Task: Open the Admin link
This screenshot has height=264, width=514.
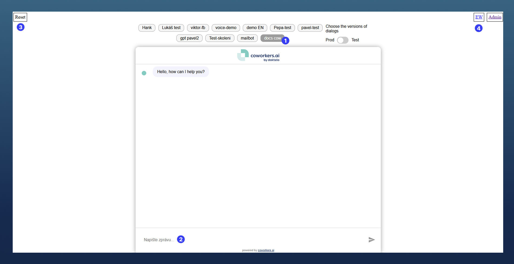Action: point(494,17)
